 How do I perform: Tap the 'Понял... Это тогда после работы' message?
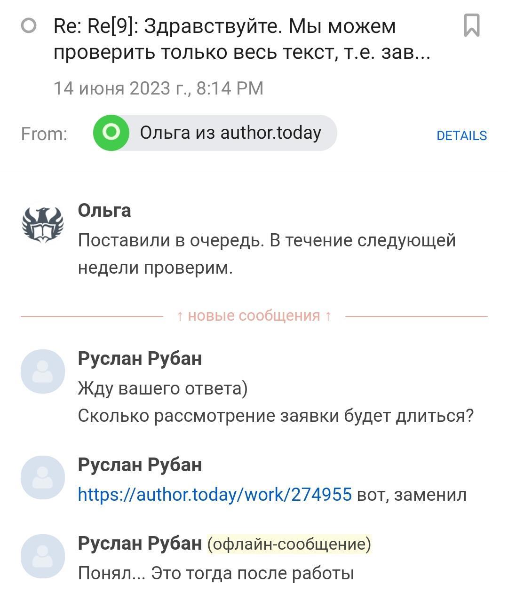pyautogui.click(x=215, y=573)
